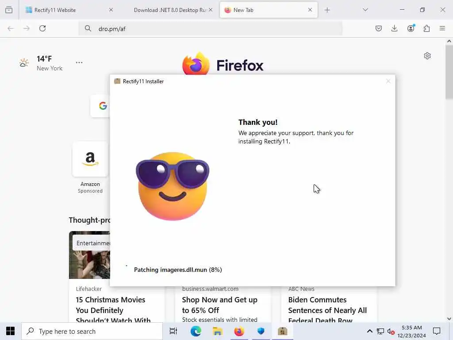Image resolution: width=453 pixels, height=340 pixels.
Task: Open the Lifehacker Christmas movies thumbnail
Action: [x=89, y=255]
